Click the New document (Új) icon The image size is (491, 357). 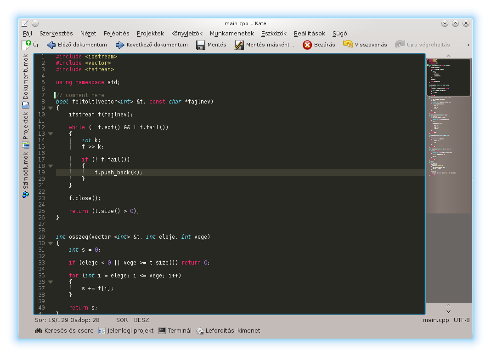pos(26,45)
